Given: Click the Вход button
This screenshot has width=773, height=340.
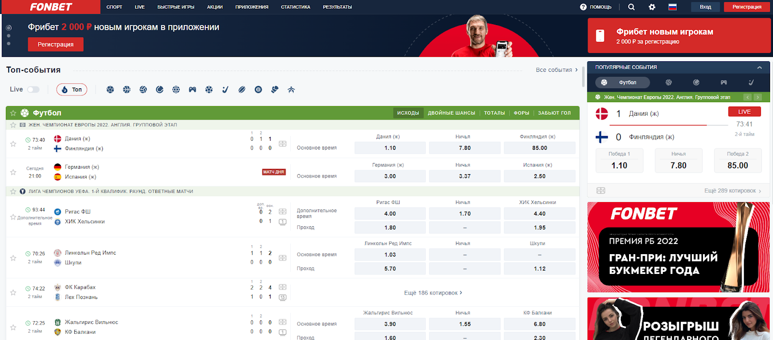Looking at the screenshot, I should click(705, 7).
